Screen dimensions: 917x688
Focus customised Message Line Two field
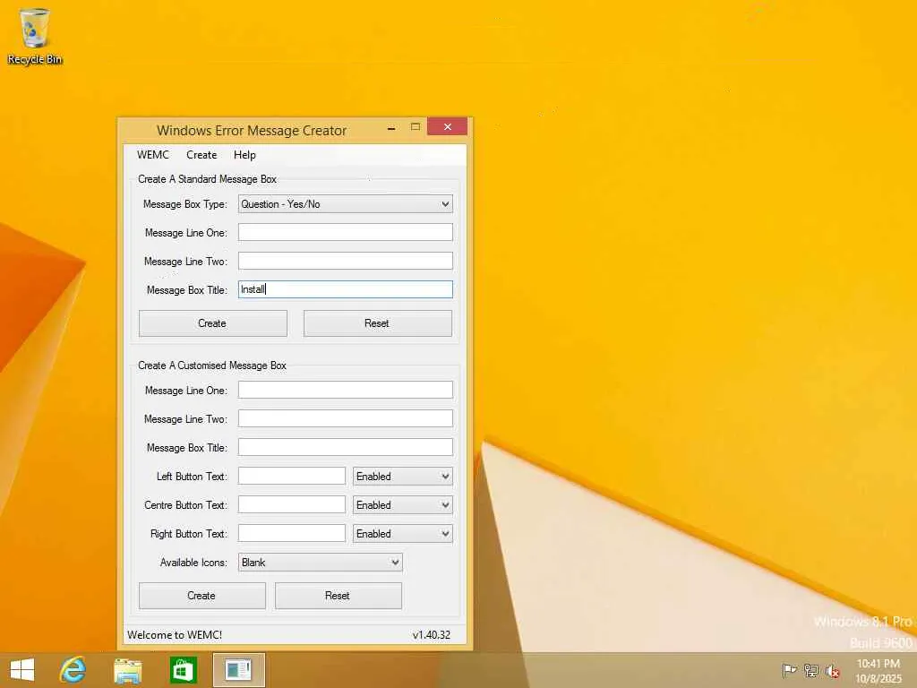346,419
